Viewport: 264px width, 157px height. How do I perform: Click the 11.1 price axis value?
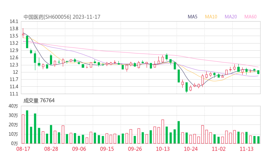coord(14,94)
